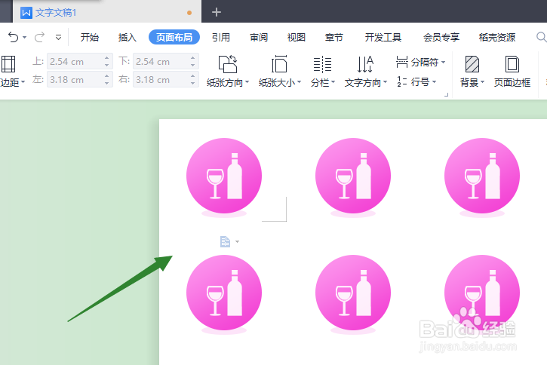
Task: Click the Redo arrow icon
Action: click(x=39, y=37)
